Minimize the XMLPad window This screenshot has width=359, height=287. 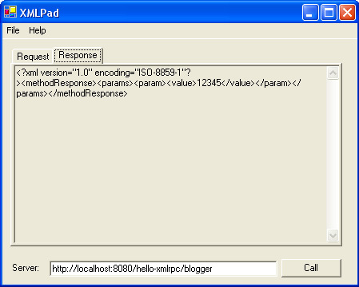click(310, 12)
